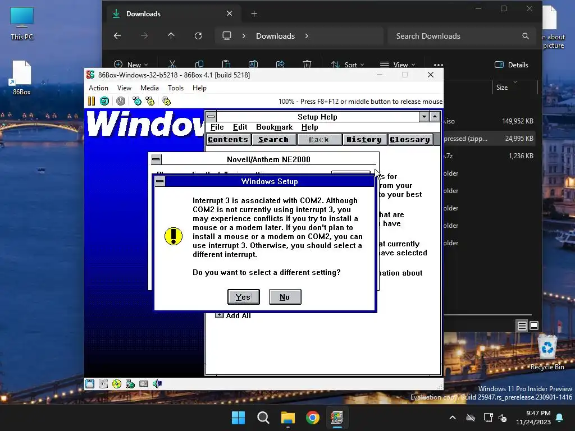Click the Glossary button in Setup Help

pyautogui.click(x=409, y=140)
